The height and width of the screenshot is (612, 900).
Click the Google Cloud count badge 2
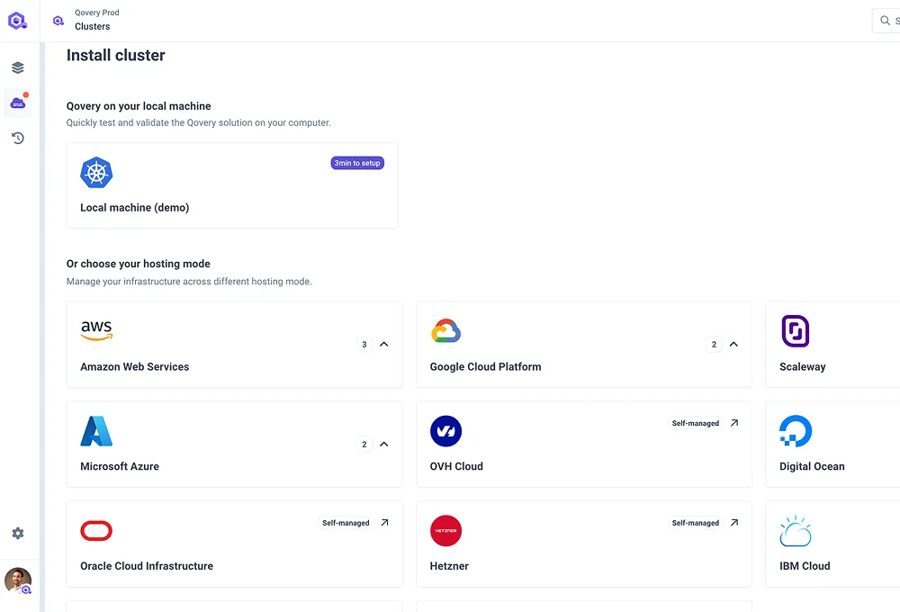click(714, 345)
